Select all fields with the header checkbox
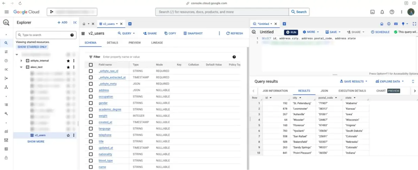418x170 pixels. click(91, 65)
